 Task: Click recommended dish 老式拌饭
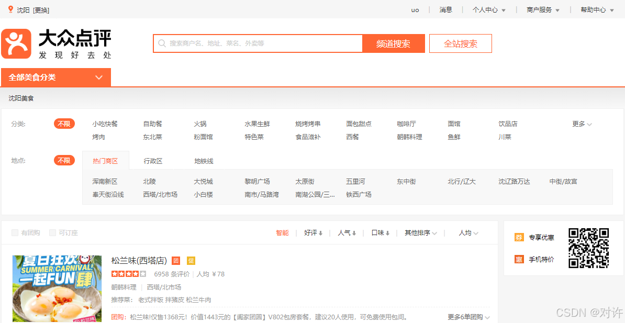151,299
